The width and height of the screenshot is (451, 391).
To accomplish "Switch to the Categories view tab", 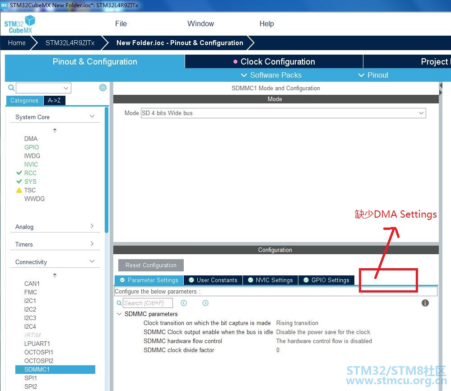I will [x=24, y=100].
